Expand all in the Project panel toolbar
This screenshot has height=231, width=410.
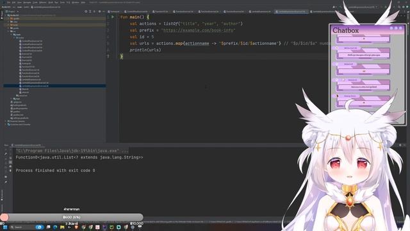[90, 12]
